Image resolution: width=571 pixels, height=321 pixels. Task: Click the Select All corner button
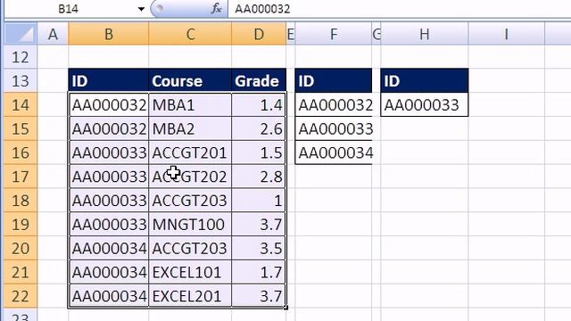point(21,34)
